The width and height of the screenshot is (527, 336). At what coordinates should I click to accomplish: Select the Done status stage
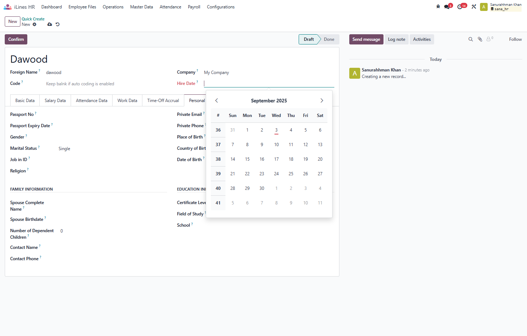click(329, 39)
